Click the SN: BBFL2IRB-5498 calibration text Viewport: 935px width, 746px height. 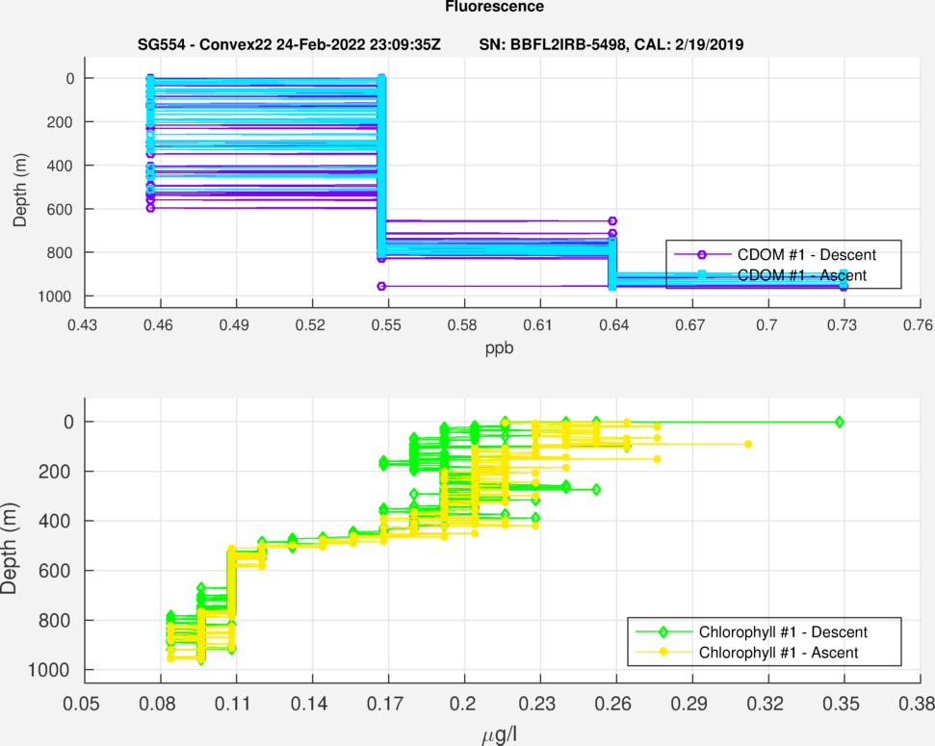610,45
